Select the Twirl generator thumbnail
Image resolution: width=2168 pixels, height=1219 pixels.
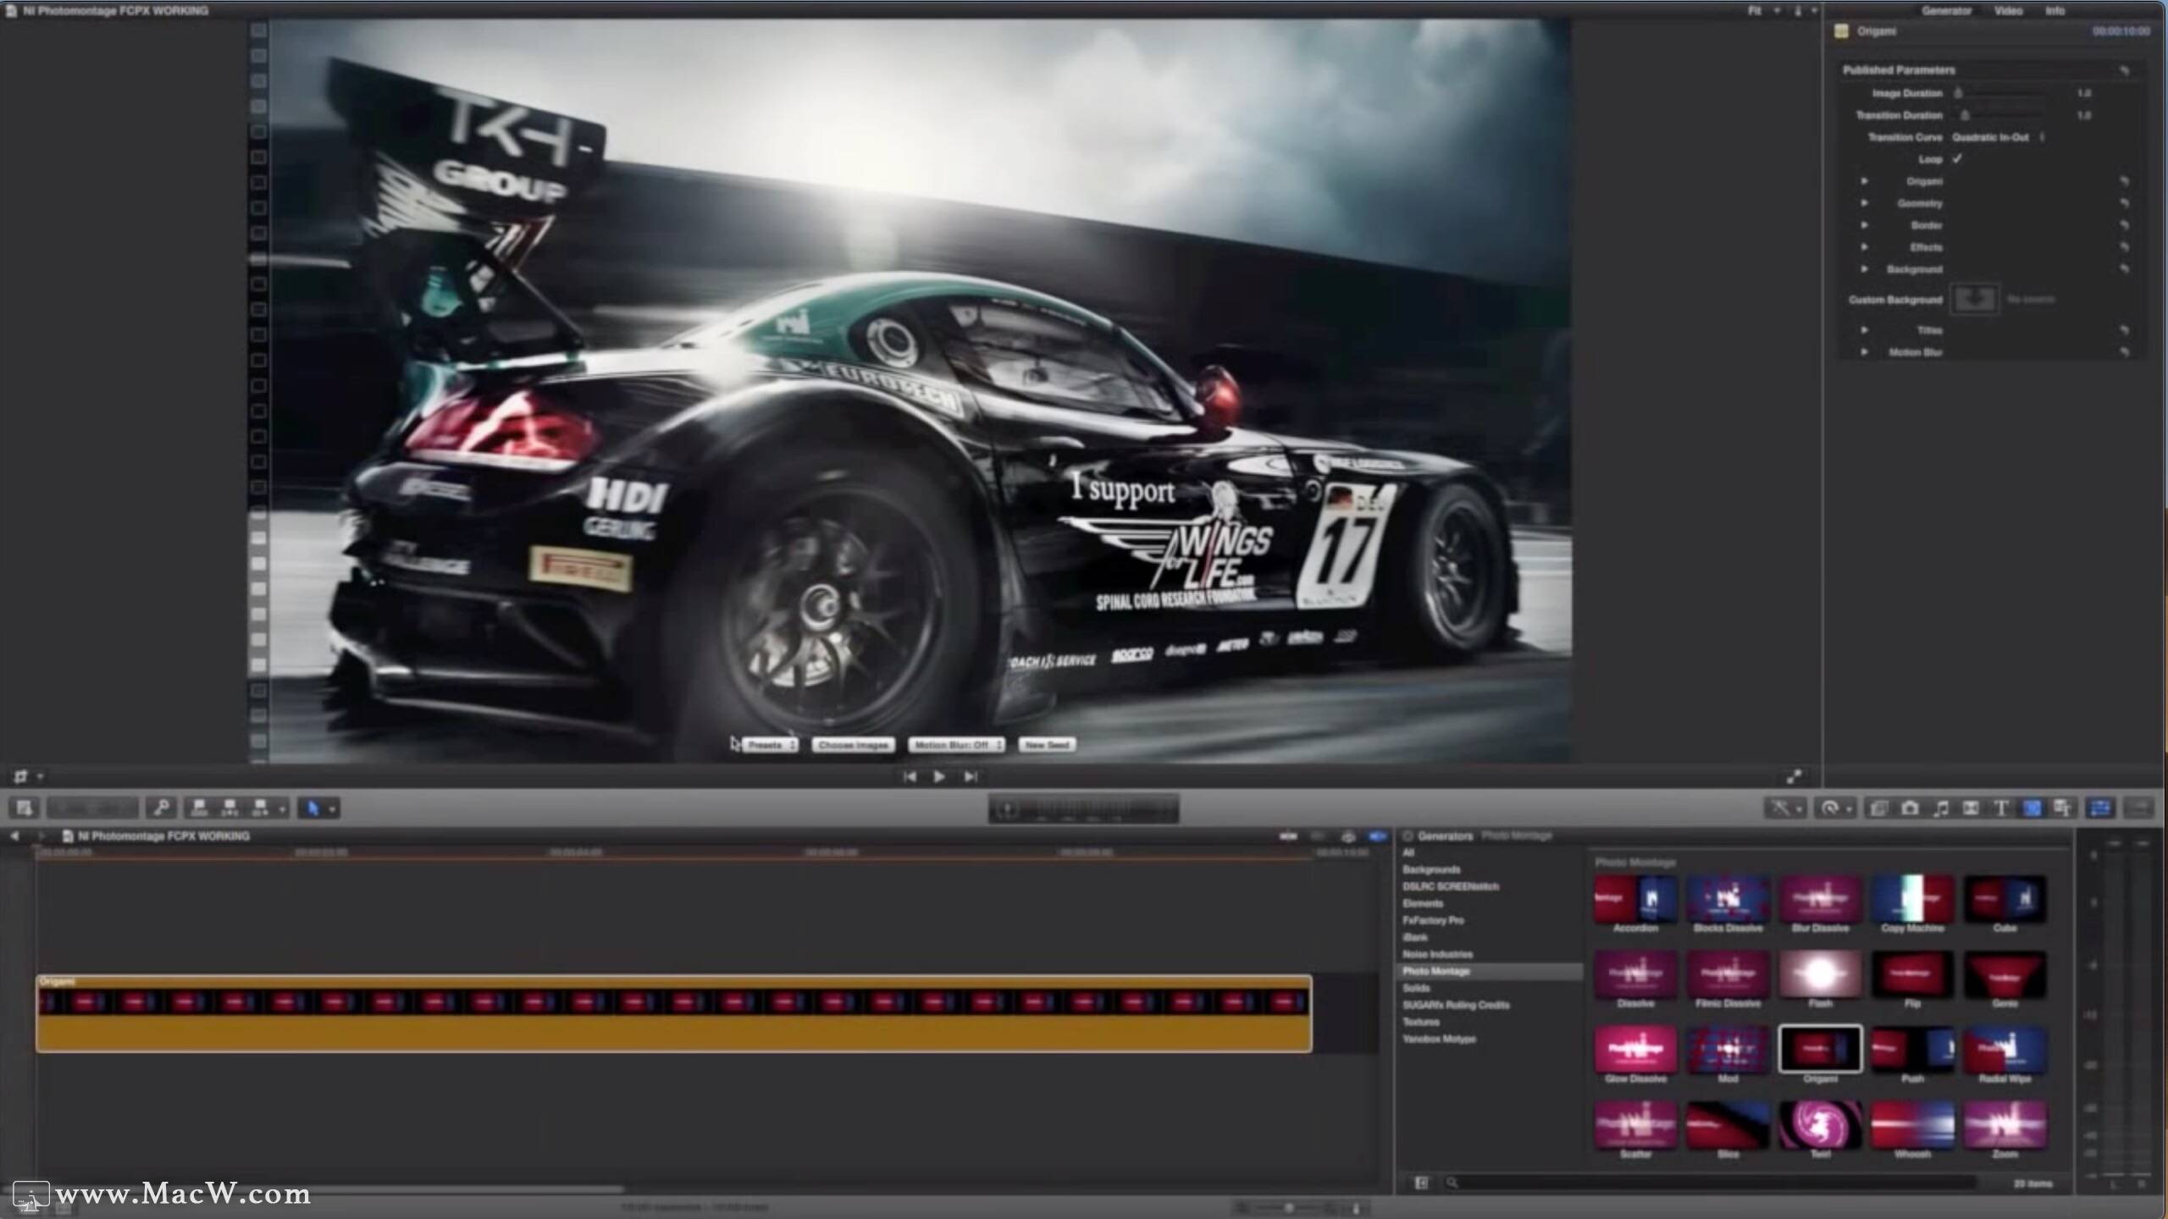point(1820,1124)
